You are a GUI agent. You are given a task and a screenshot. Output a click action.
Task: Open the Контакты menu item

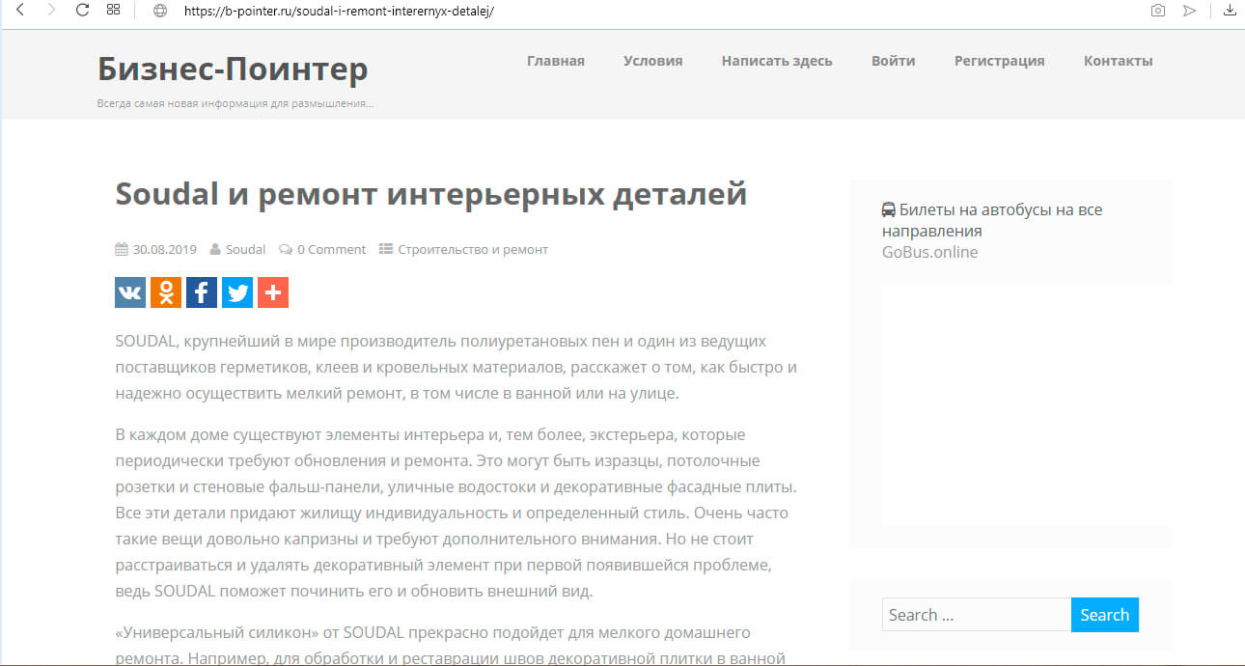pyautogui.click(x=1119, y=61)
